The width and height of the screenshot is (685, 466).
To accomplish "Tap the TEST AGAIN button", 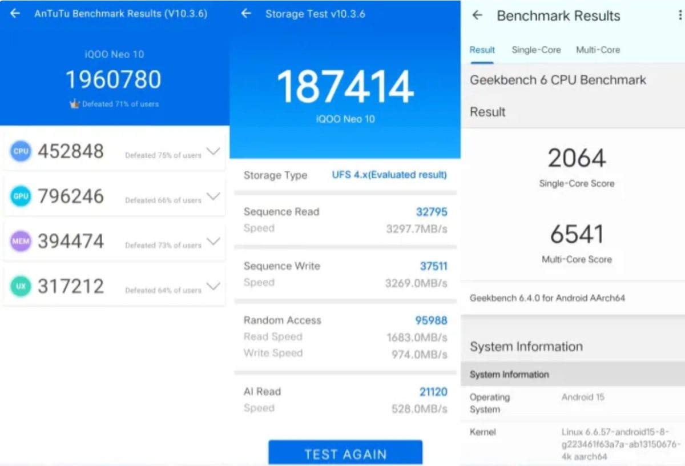I will (x=345, y=452).
